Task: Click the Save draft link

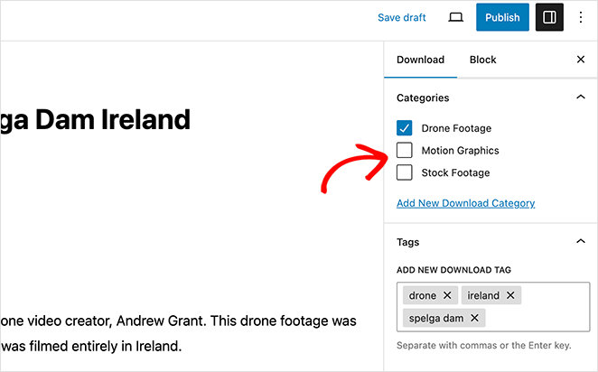Action: [402, 17]
